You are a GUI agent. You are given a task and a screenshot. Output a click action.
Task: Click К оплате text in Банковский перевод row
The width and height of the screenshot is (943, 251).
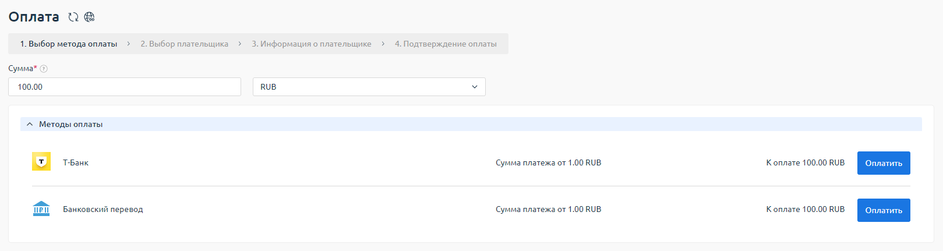(x=805, y=209)
